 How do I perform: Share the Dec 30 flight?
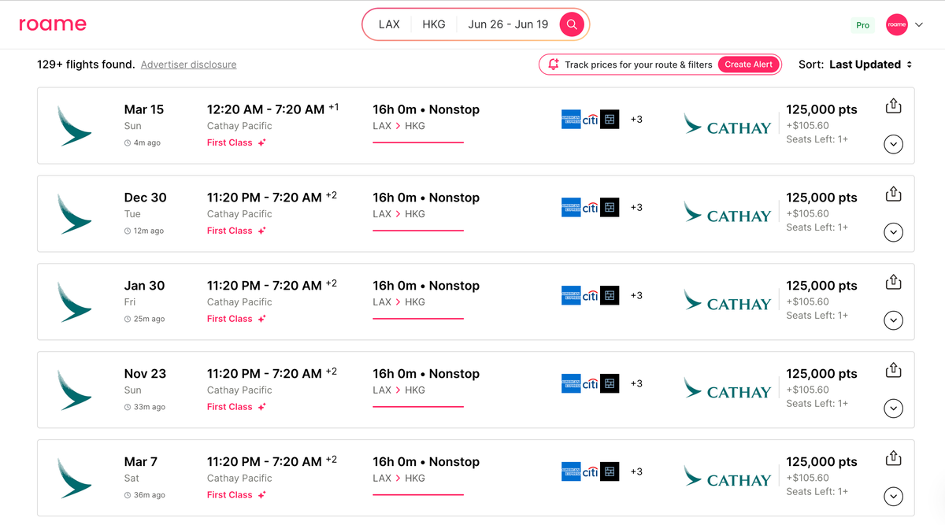coord(893,194)
